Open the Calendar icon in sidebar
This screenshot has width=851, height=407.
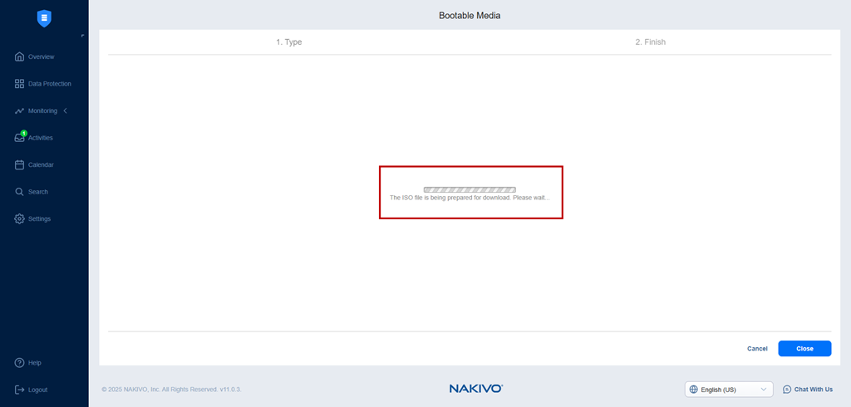(20, 164)
